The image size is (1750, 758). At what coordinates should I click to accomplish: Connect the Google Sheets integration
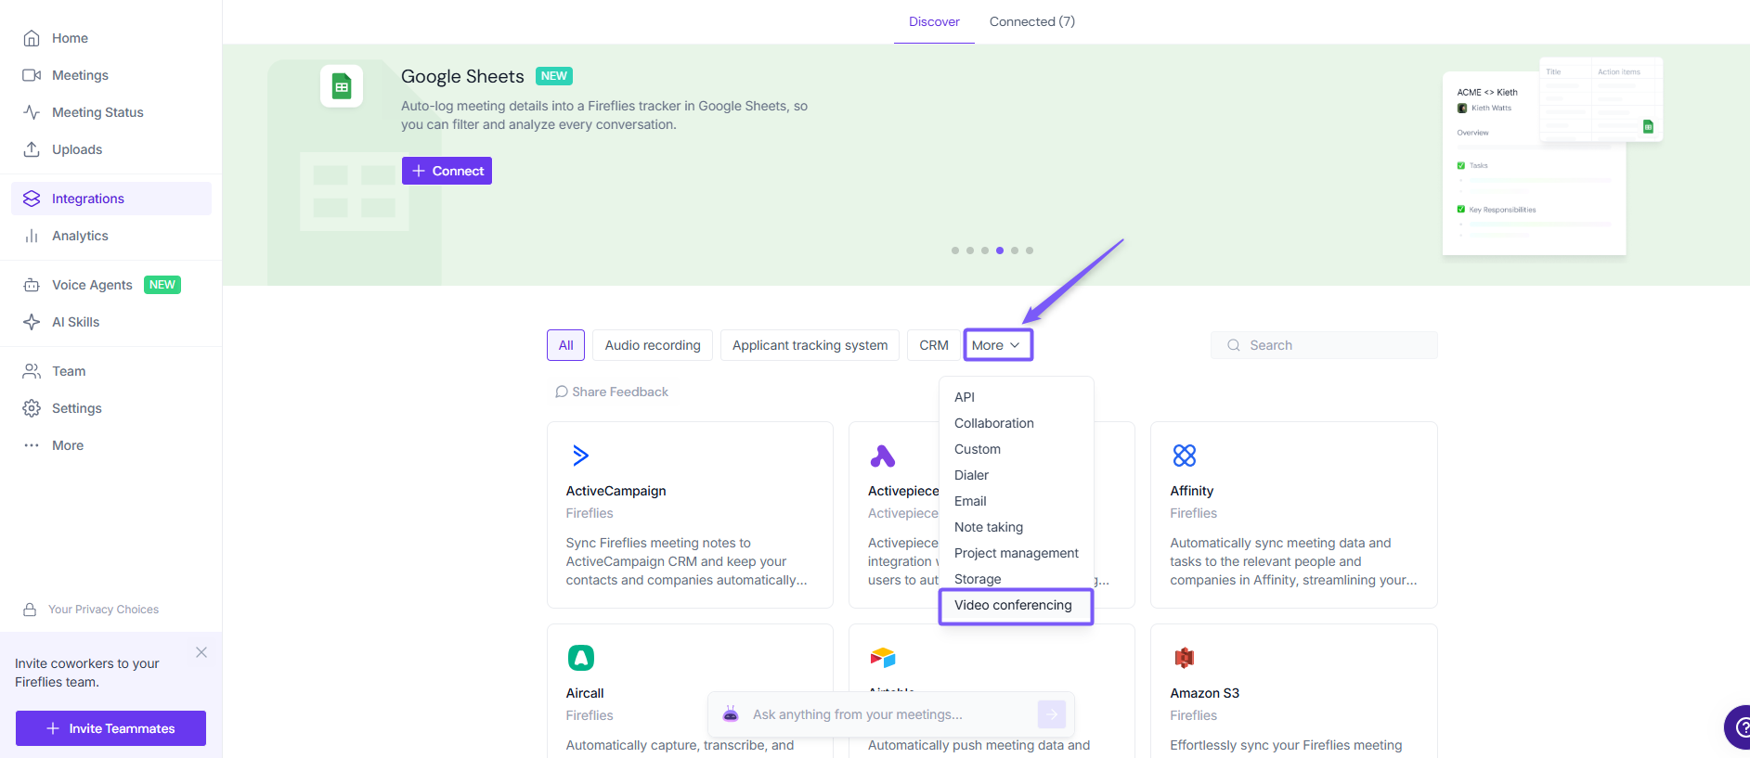tap(447, 171)
